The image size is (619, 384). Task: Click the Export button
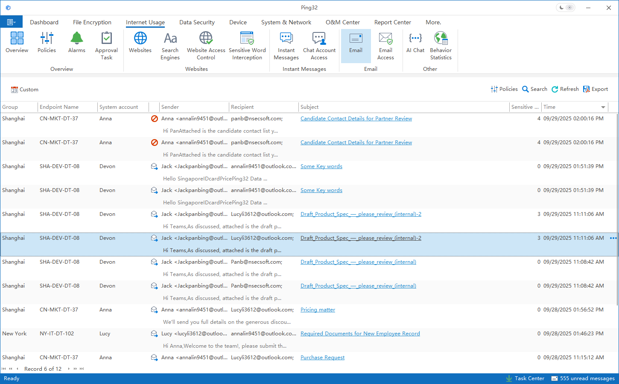click(x=595, y=89)
